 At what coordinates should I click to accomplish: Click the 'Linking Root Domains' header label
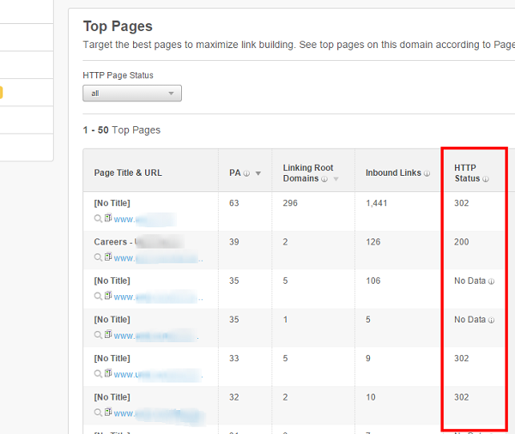[x=308, y=173]
